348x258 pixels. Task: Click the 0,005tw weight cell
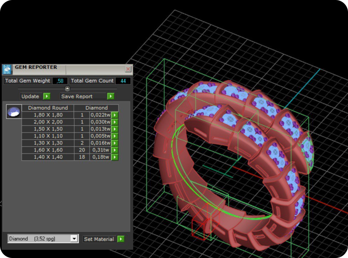coord(101,136)
